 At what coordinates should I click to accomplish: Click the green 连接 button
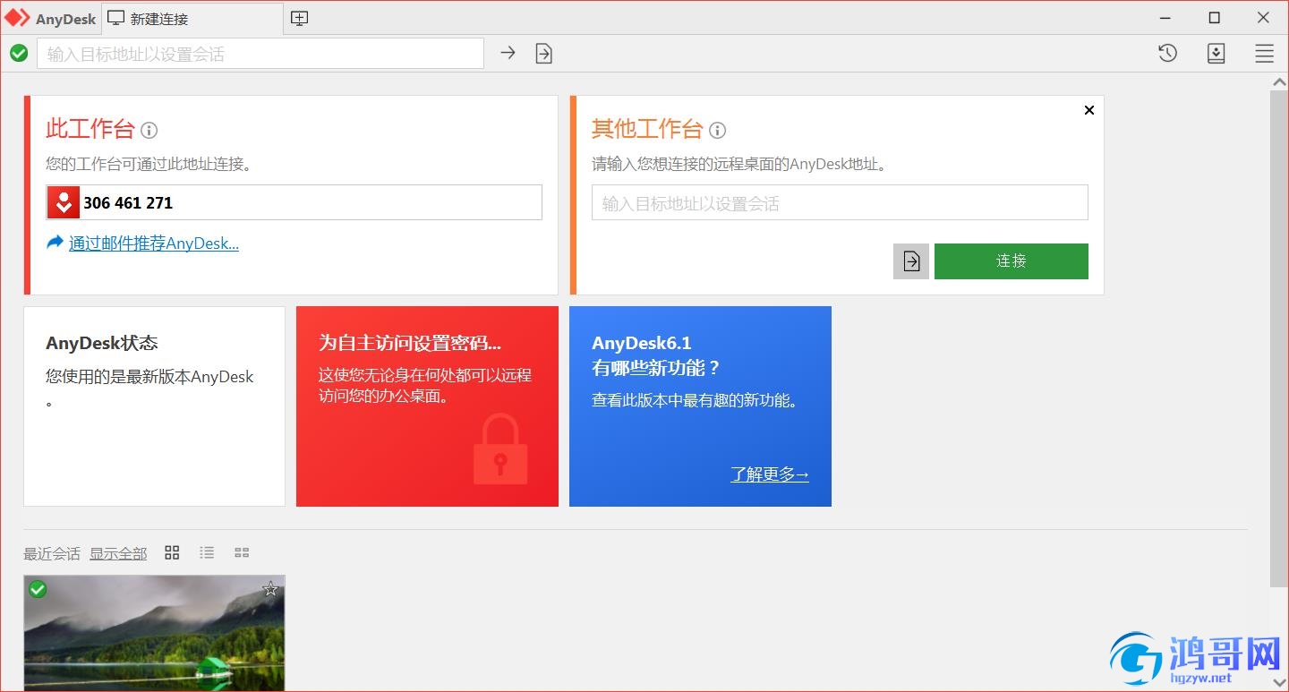(x=1012, y=261)
